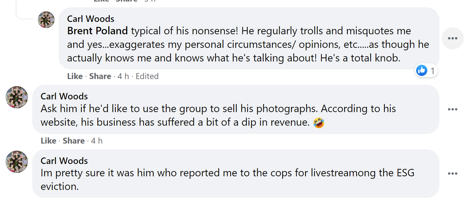Click Carl Woods' name above the photographs comment

(x=64, y=96)
